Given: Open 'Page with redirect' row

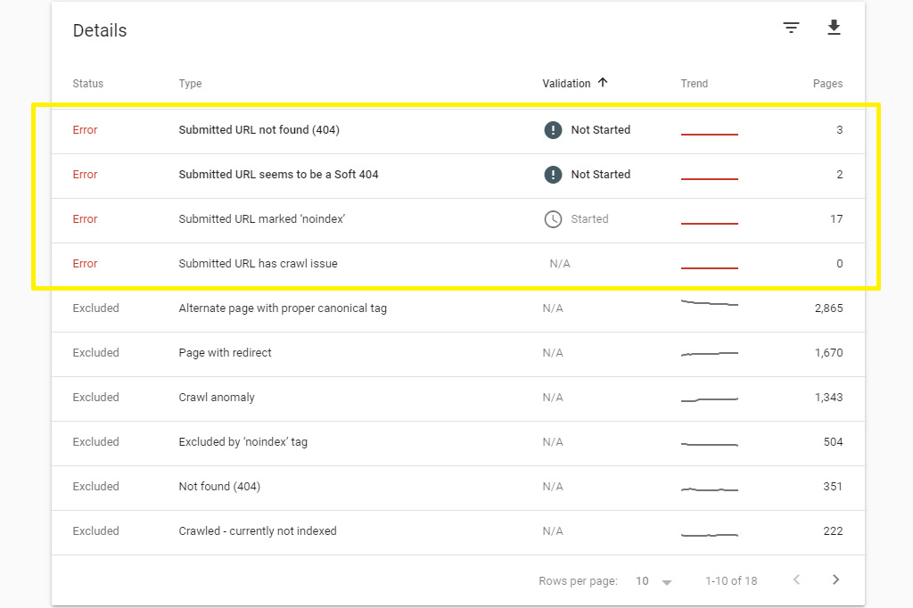Looking at the screenshot, I should pyautogui.click(x=458, y=353).
